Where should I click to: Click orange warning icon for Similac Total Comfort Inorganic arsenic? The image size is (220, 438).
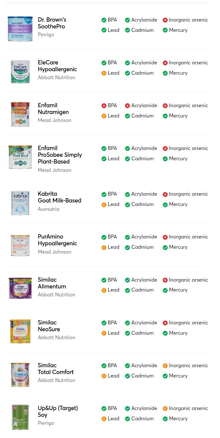[x=165, y=366]
